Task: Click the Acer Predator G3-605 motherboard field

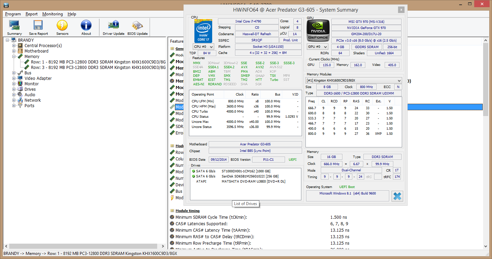Action: pyautogui.click(x=255, y=144)
